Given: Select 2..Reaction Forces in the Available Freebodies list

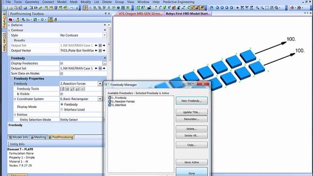Looking at the screenshot, I should tap(123, 101).
